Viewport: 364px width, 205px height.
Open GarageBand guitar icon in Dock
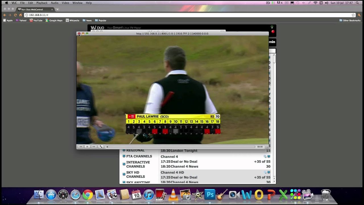tap(222, 195)
